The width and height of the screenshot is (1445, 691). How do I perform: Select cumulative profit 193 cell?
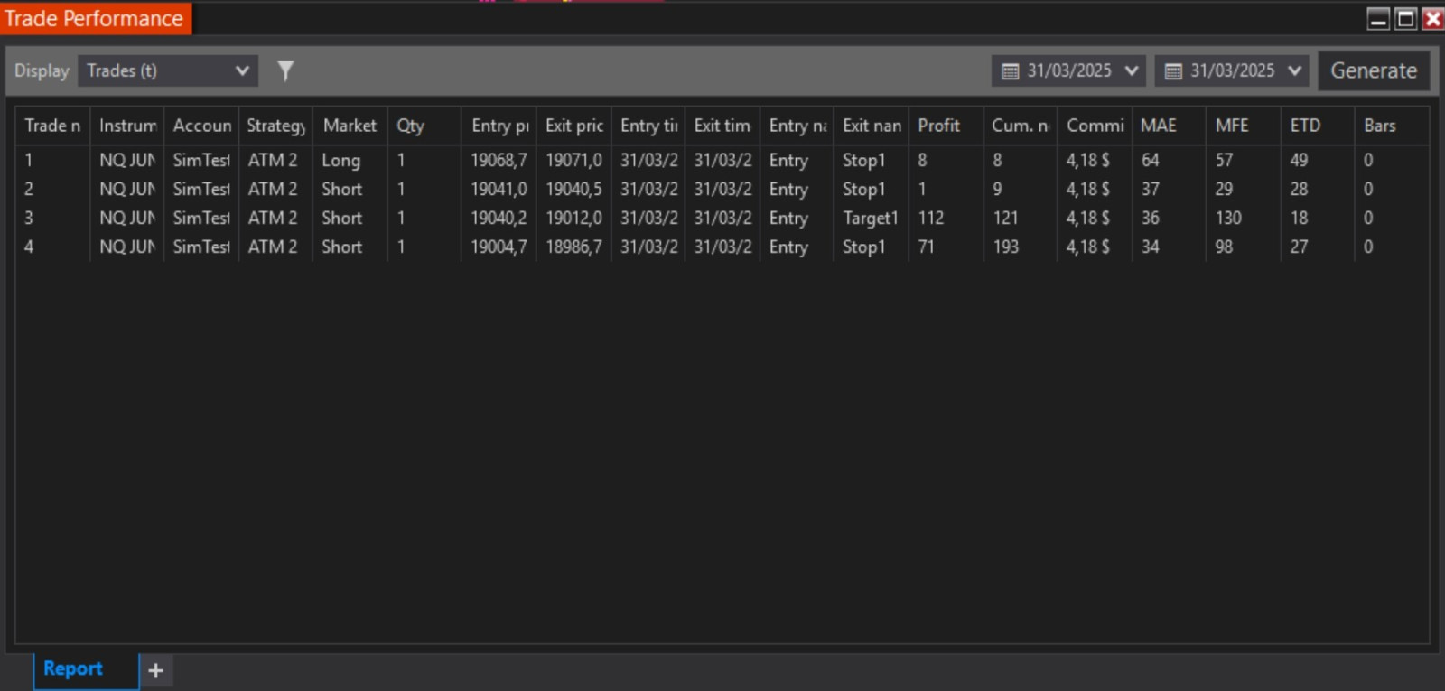1020,247
